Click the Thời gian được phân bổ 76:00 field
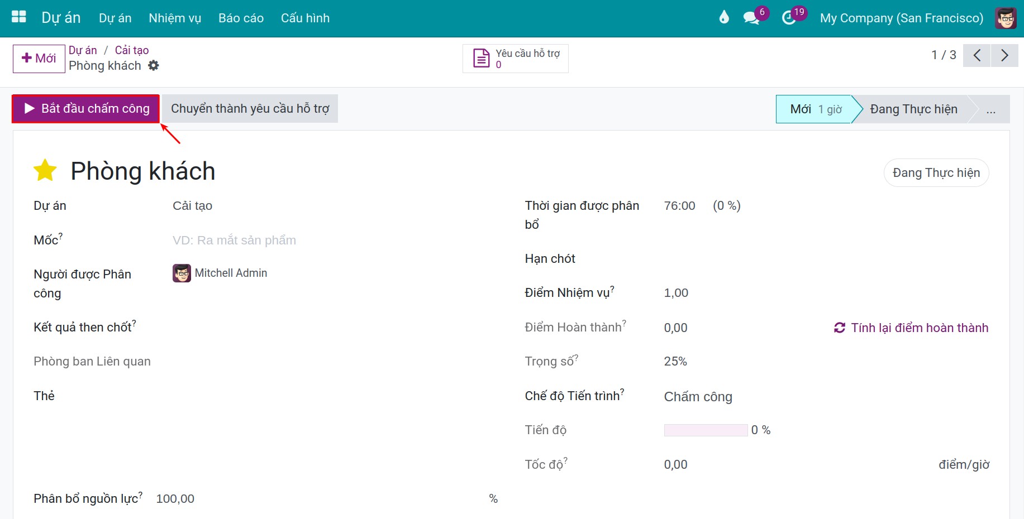Viewport: 1024px width, 519px height. (x=680, y=206)
